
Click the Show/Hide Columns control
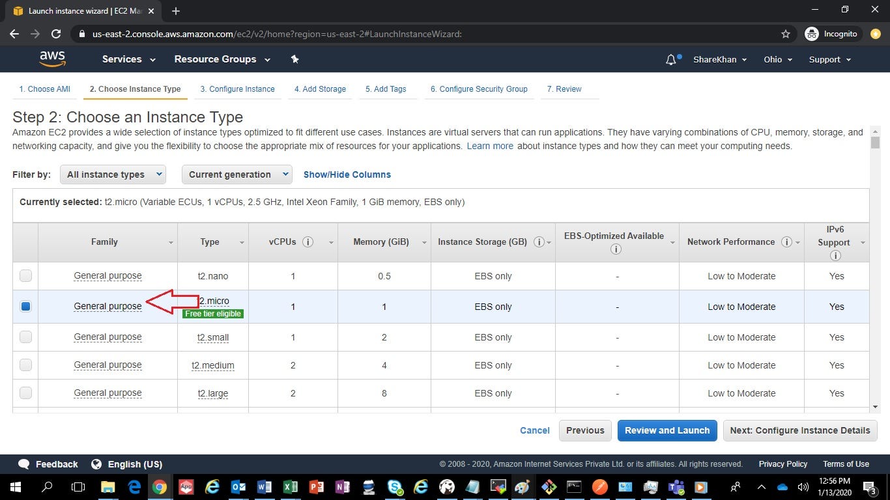click(347, 174)
